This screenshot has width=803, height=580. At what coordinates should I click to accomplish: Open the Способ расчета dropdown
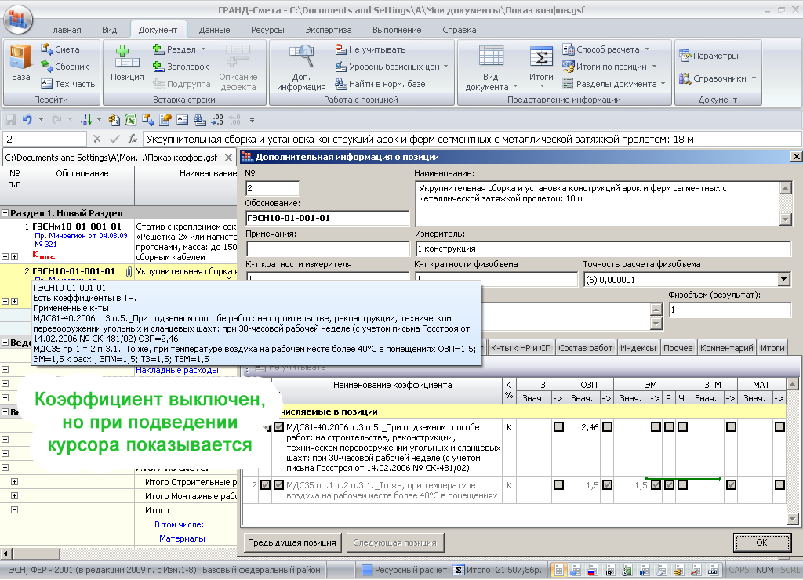pos(647,49)
